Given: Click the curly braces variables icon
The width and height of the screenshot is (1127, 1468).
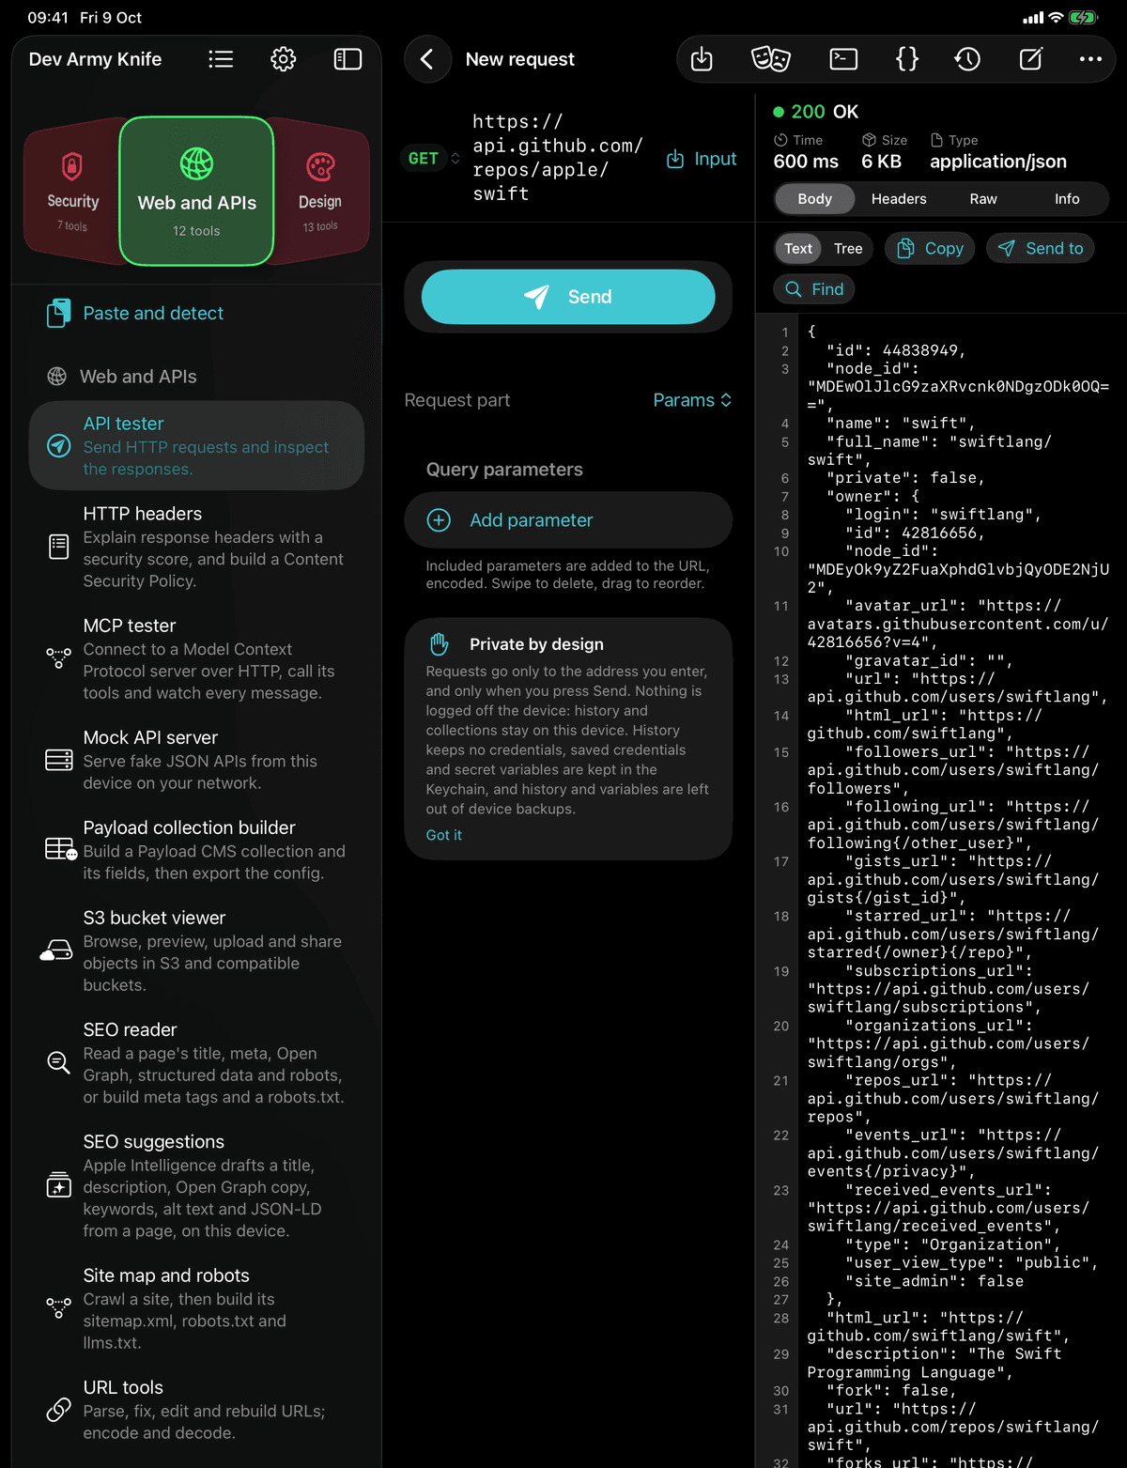Looking at the screenshot, I should tap(906, 59).
